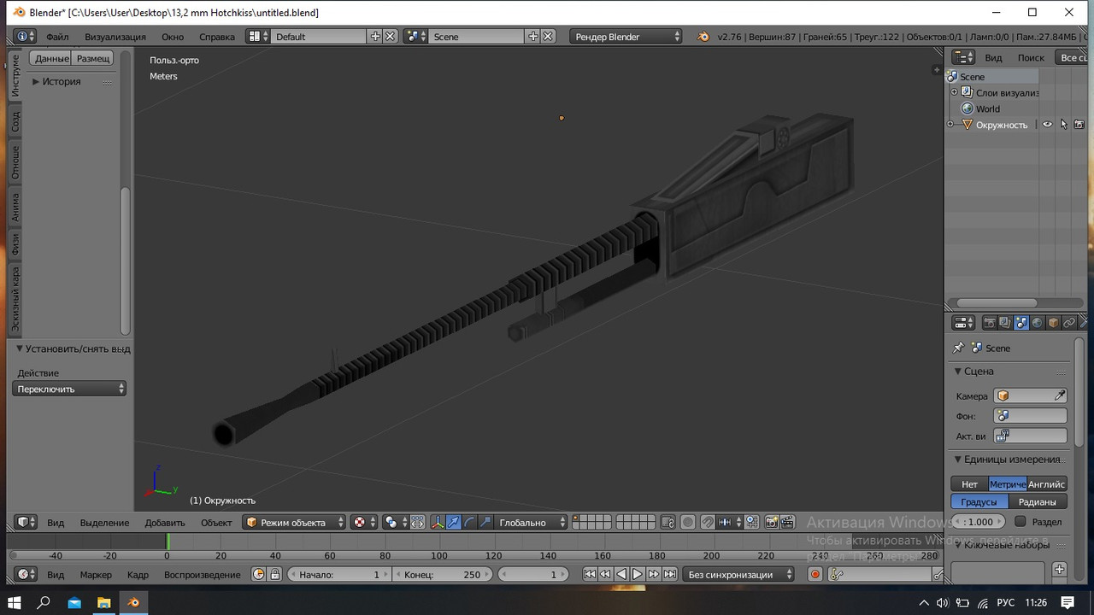Viewport: 1094px width, 615px height.
Task: Jump to the last frame
Action: pyautogui.click(x=670, y=575)
